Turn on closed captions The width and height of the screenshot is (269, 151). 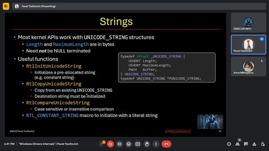[119, 144]
